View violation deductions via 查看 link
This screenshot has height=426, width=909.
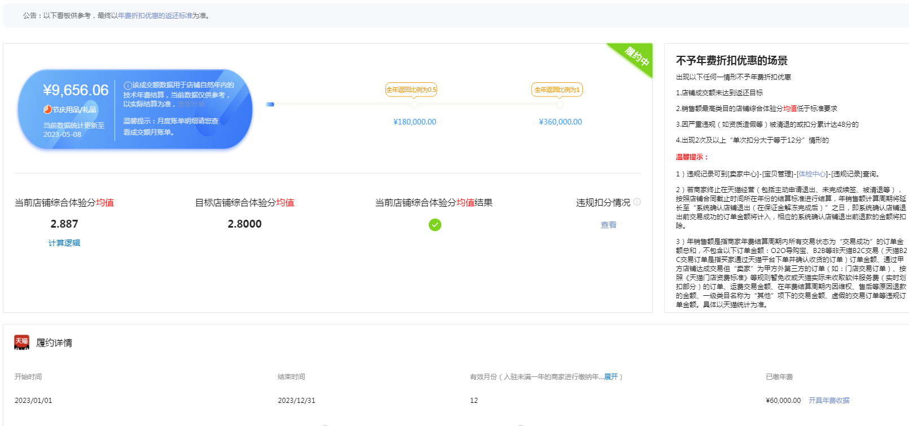[x=608, y=225]
